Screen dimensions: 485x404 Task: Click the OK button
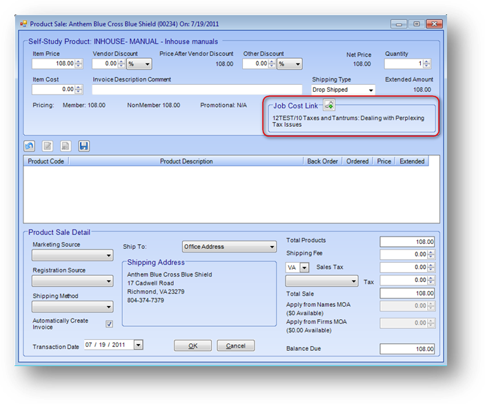pyautogui.click(x=192, y=345)
